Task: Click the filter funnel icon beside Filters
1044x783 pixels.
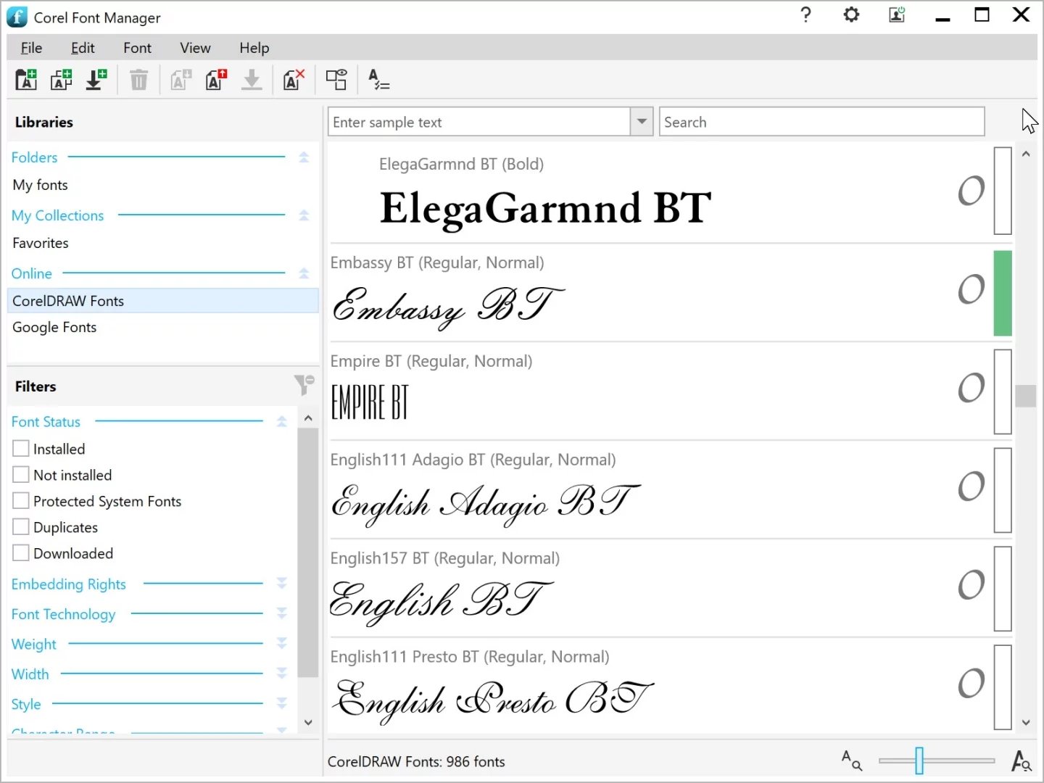Action: point(304,385)
